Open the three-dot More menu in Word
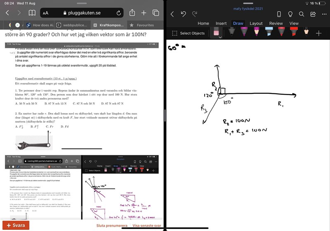 pyautogui.click(x=324, y=14)
